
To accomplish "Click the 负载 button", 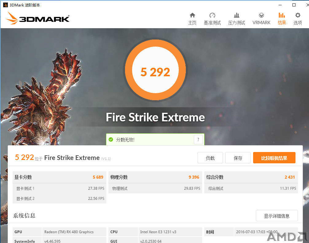I will (210, 158).
